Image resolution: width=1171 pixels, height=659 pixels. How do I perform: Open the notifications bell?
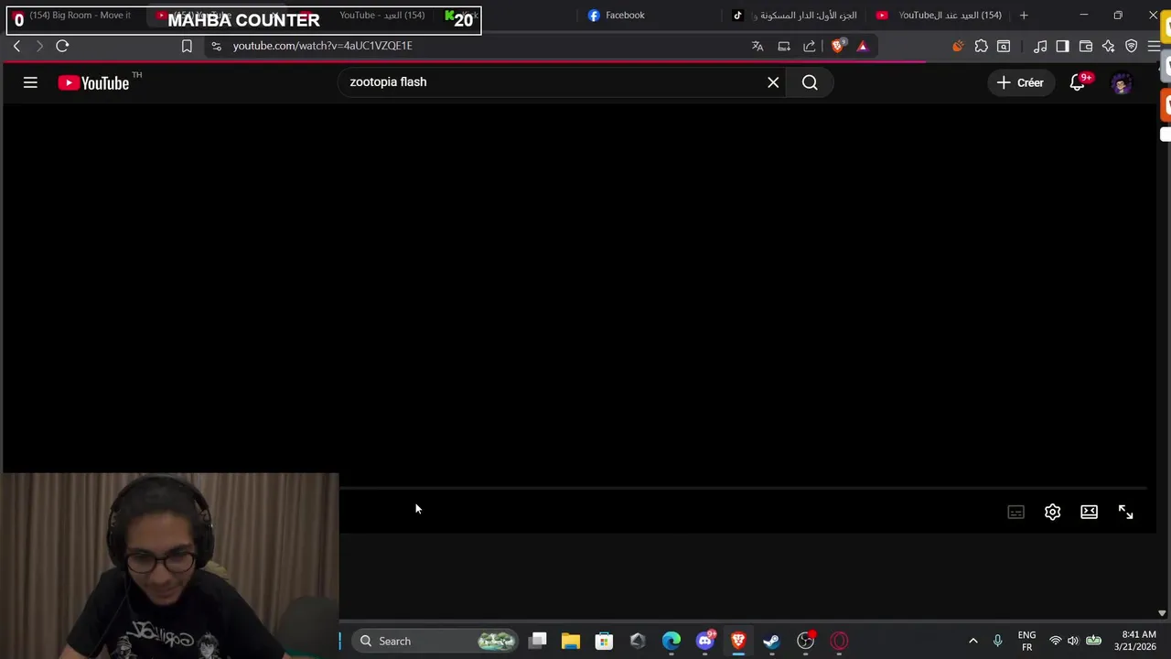click(x=1078, y=82)
